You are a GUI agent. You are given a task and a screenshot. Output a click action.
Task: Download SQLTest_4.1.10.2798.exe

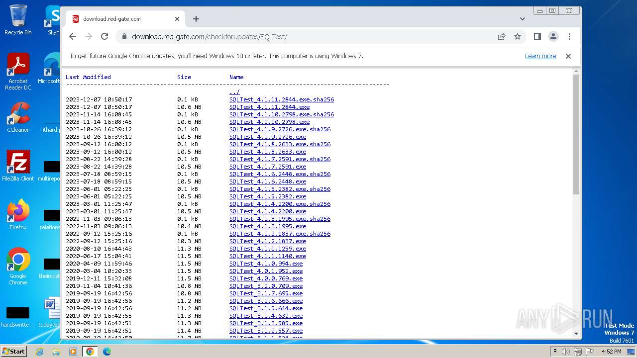[269, 122]
